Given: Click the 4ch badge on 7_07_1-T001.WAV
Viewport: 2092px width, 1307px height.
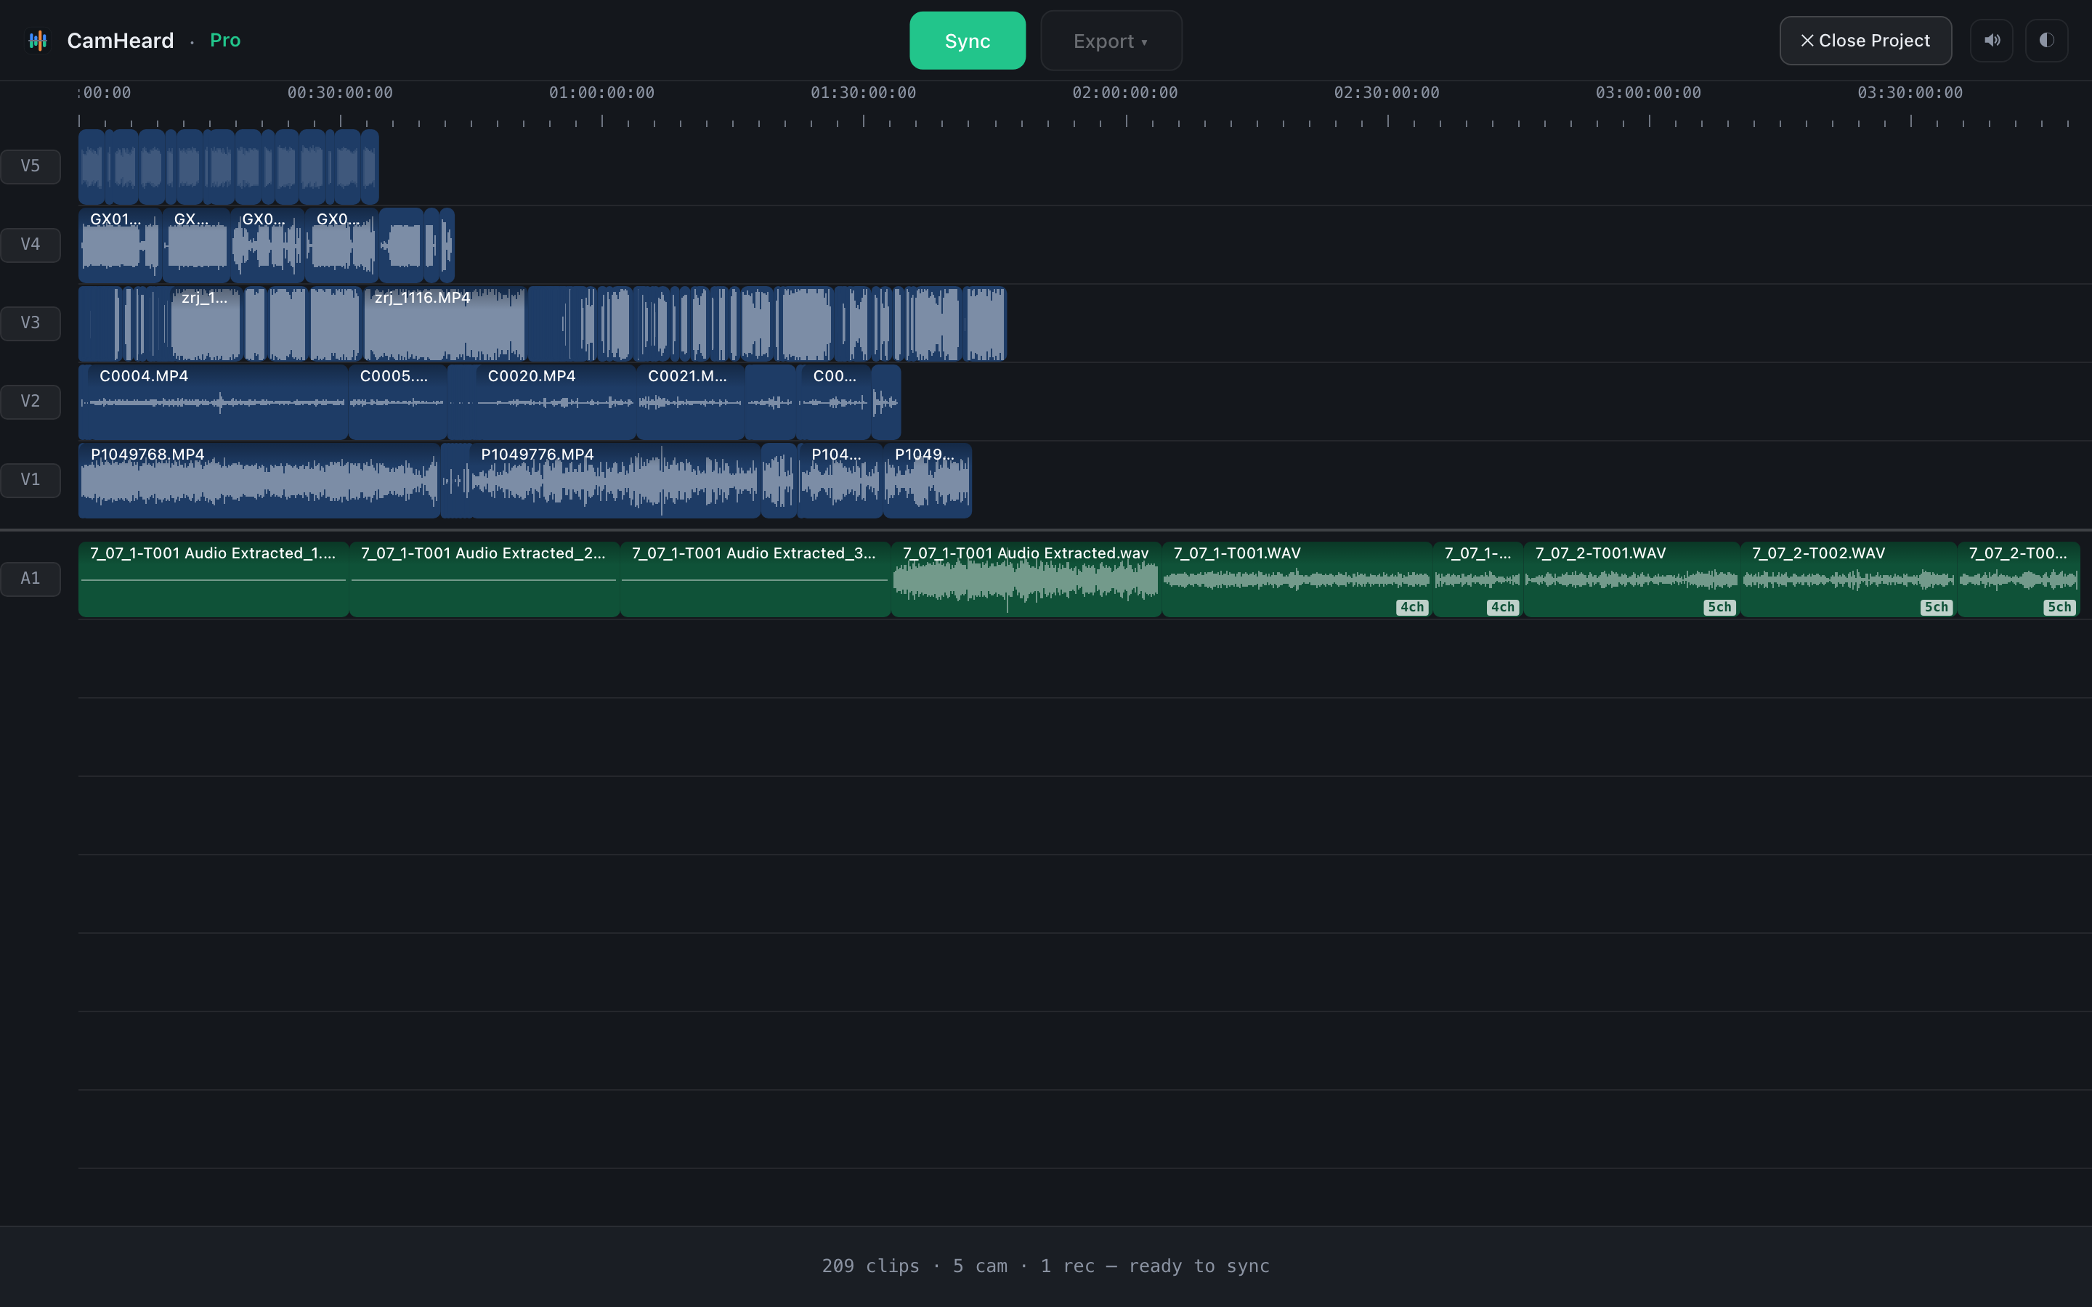Looking at the screenshot, I should click(x=1411, y=607).
